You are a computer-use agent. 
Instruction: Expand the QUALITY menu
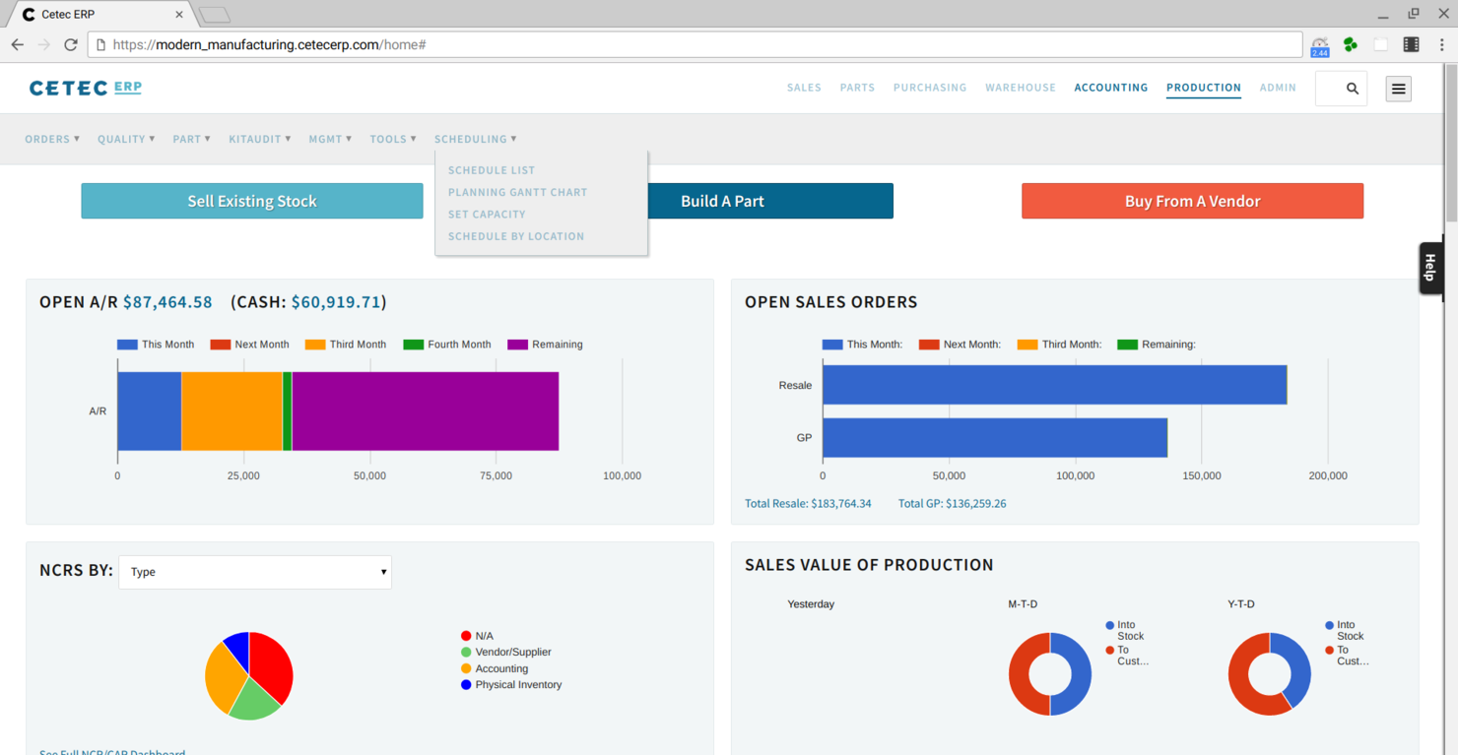(x=125, y=139)
